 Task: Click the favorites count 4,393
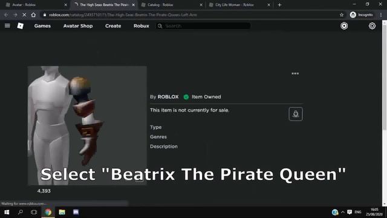(x=44, y=191)
